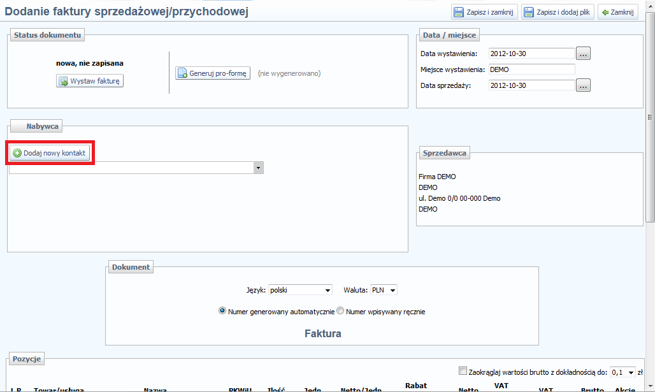Enable Zaokrąglaj wartości brutto checkbox
Viewport: 655px width, 392px height.
pos(463,372)
